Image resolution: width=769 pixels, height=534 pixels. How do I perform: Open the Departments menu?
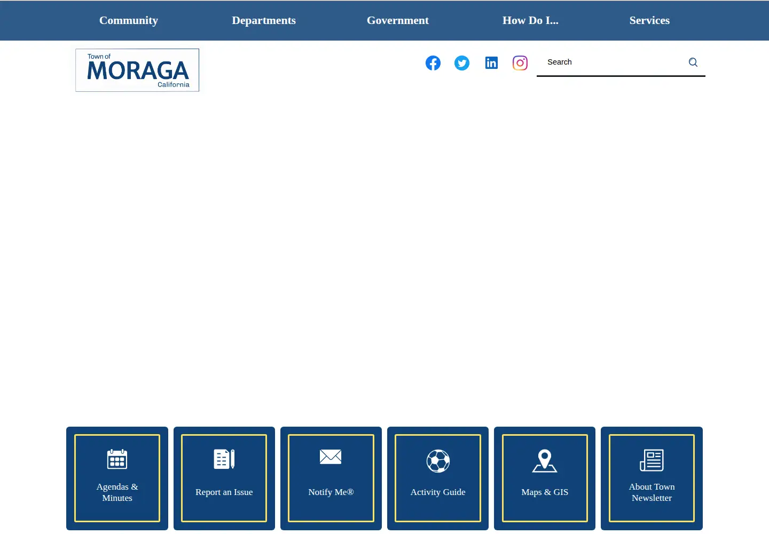pos(264,20)
